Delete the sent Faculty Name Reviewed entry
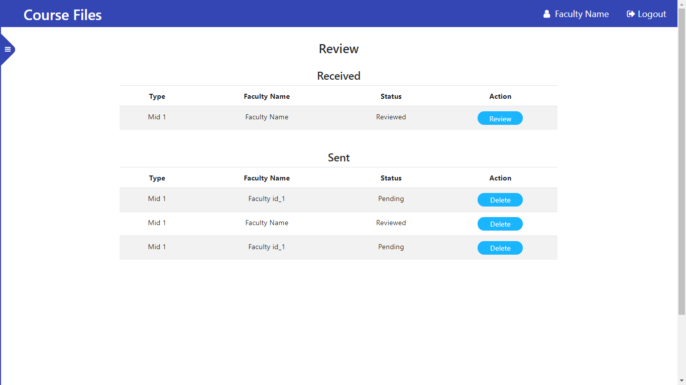Screen dimensions: 686x385 [x=500, y=224]
